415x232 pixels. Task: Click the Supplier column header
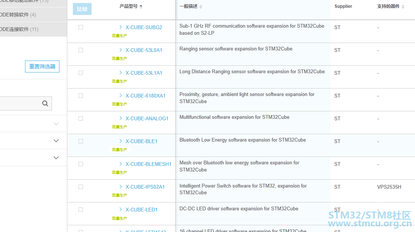coord(343,6)
